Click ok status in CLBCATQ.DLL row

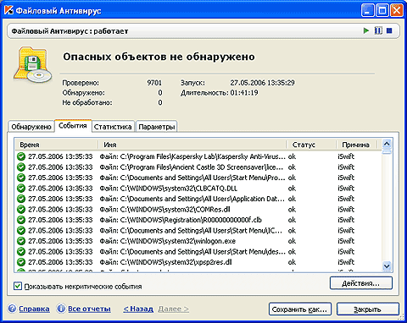[x=292, y=189]
